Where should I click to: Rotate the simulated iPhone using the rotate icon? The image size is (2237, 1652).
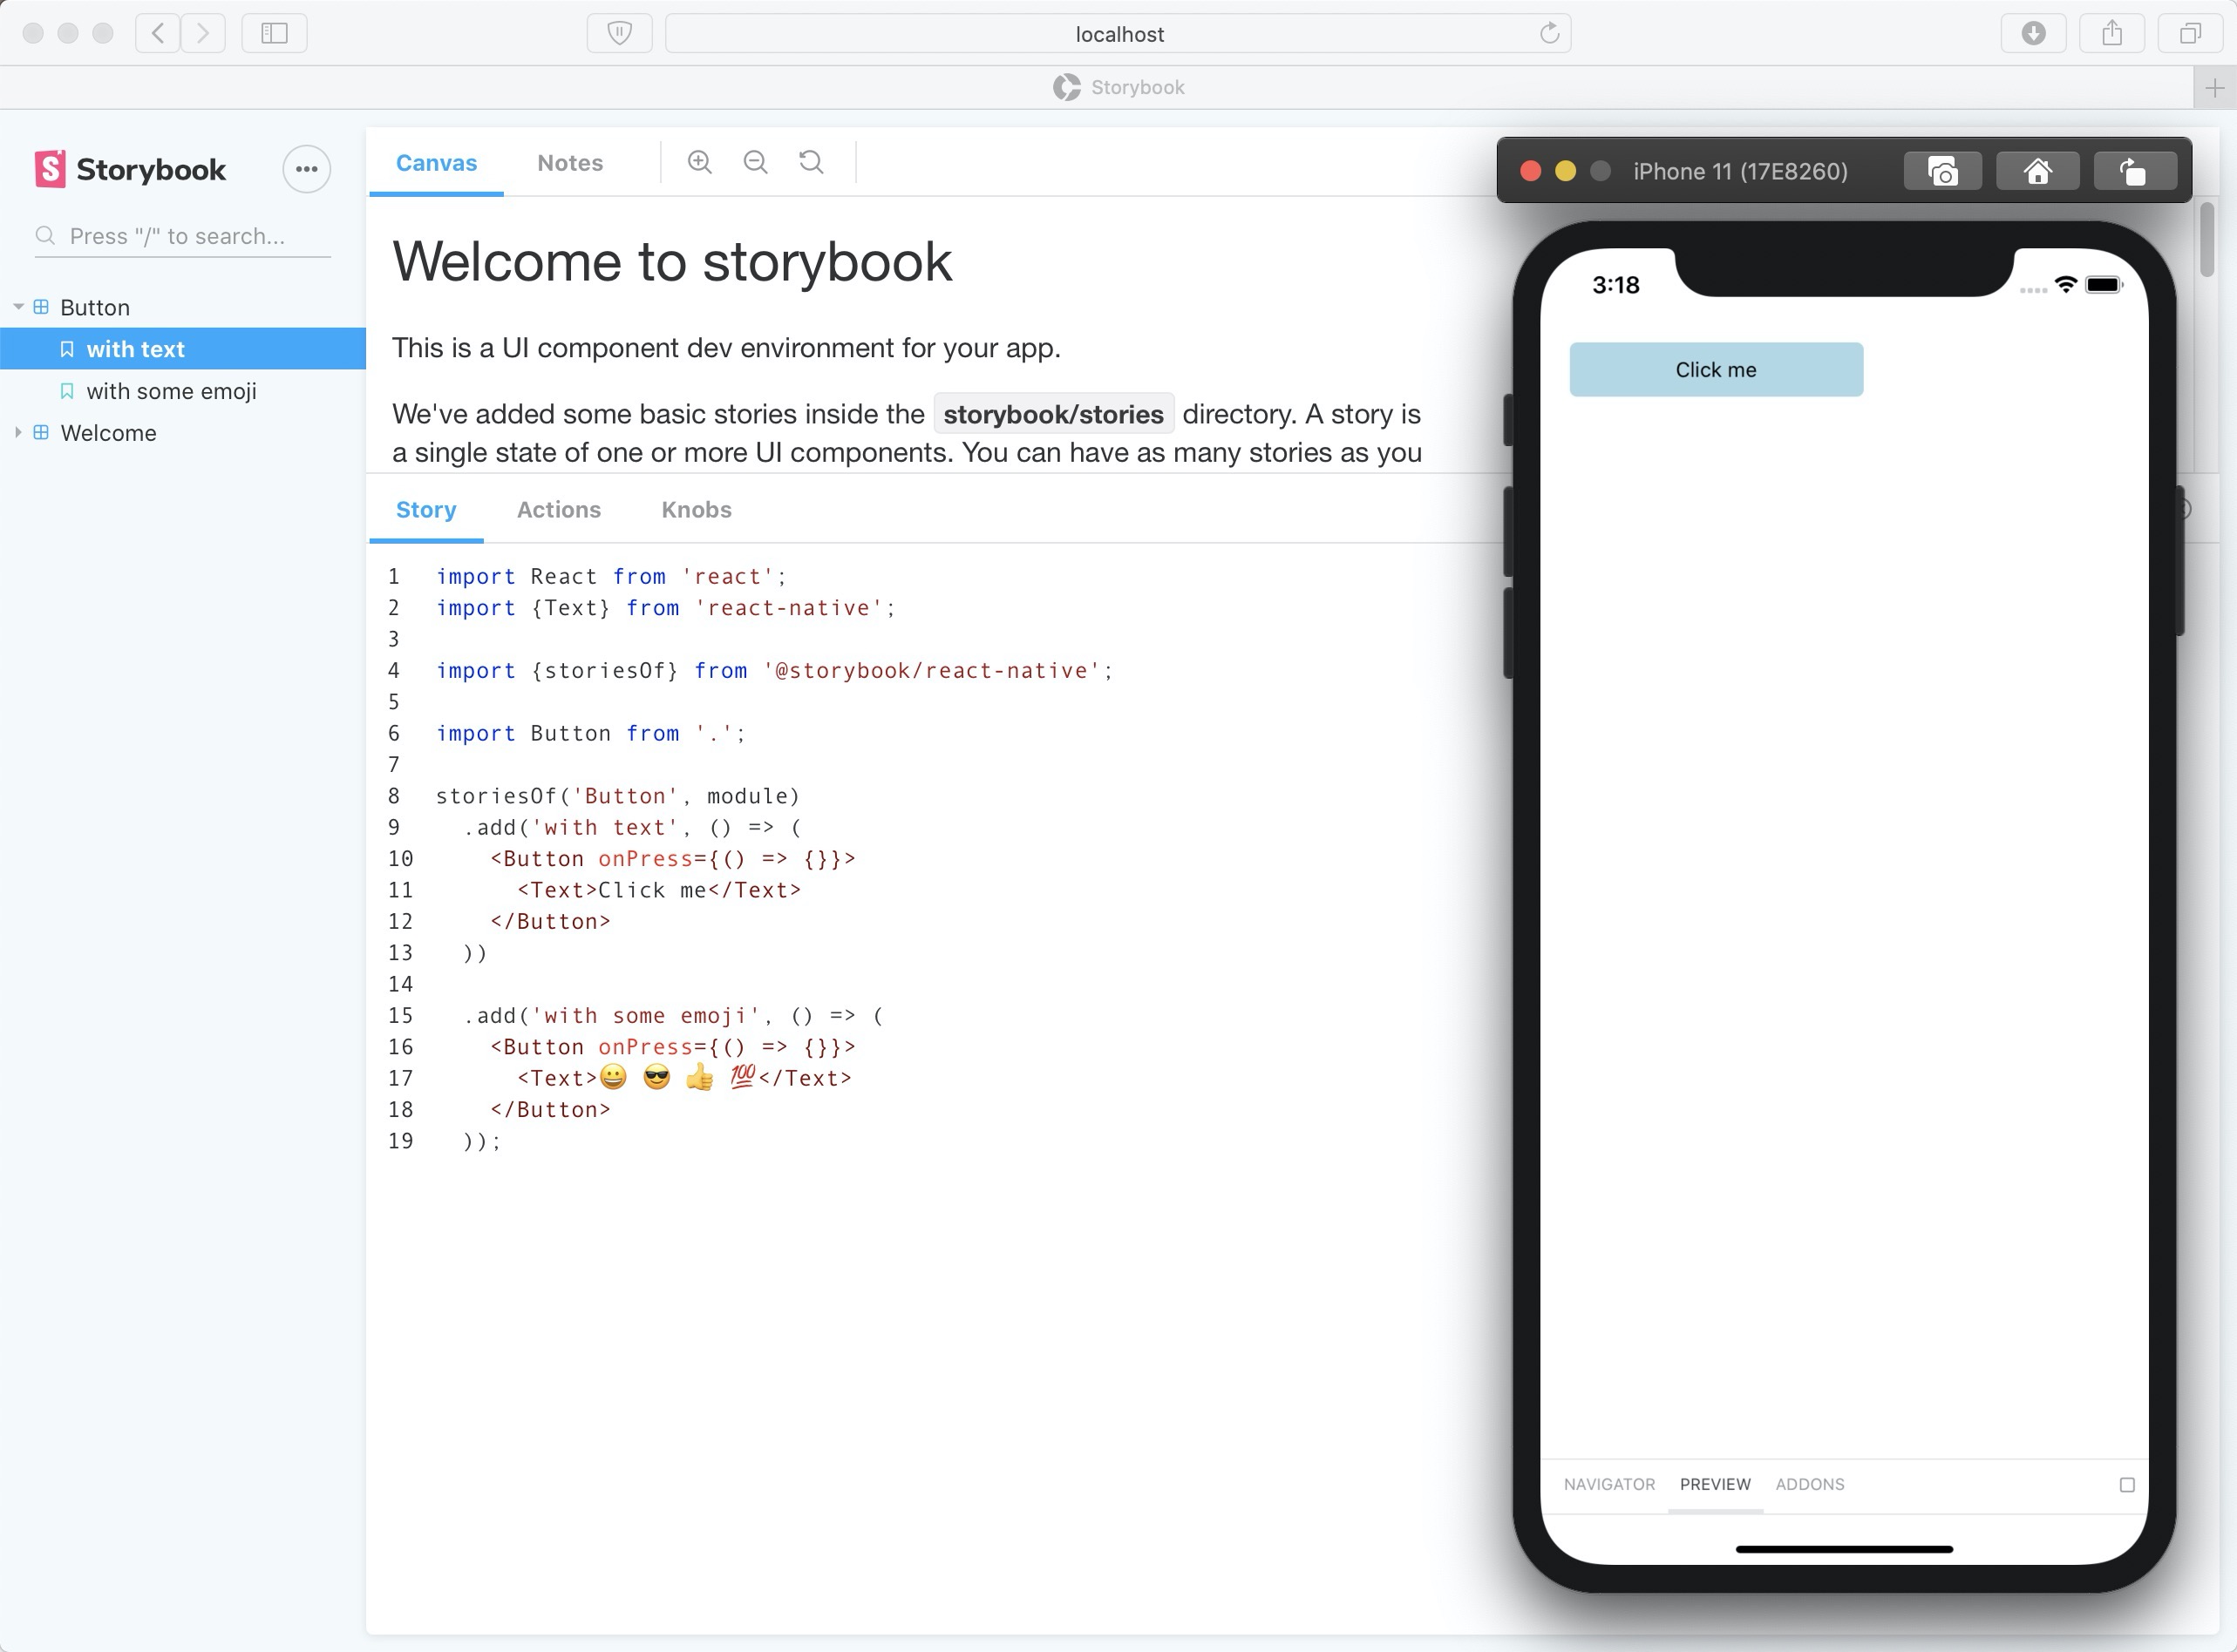pyautogui.click(x=2135, y=170)
